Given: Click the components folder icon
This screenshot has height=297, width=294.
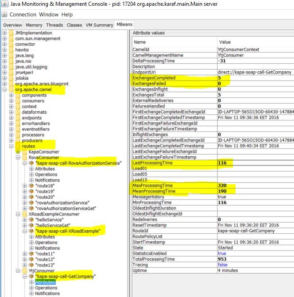Looking at the screenshot, I should pos(18,95).
